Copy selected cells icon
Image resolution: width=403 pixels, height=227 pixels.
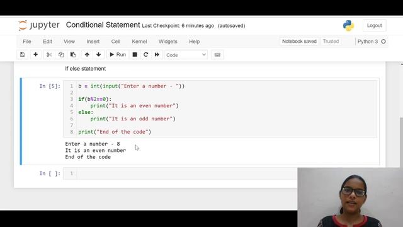[x=61, y=55]
